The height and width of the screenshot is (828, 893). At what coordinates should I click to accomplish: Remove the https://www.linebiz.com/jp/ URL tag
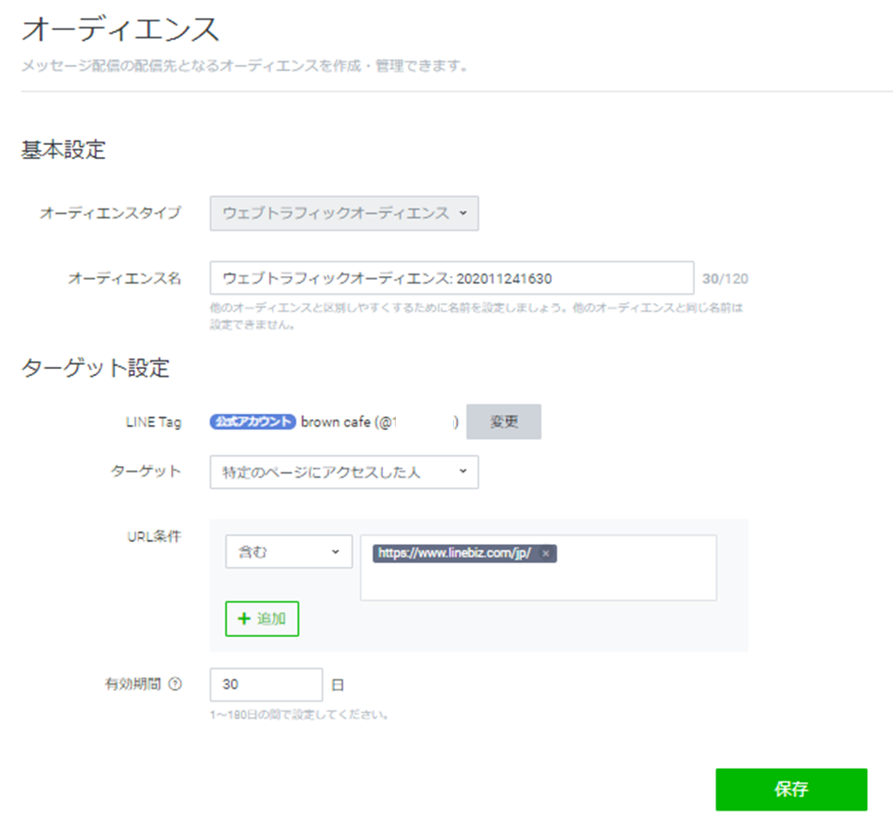point(545,554)
